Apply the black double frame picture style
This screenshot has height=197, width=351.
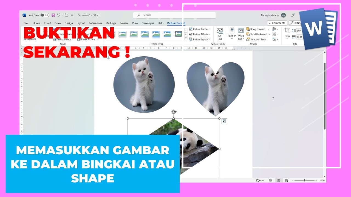point(179,34)
